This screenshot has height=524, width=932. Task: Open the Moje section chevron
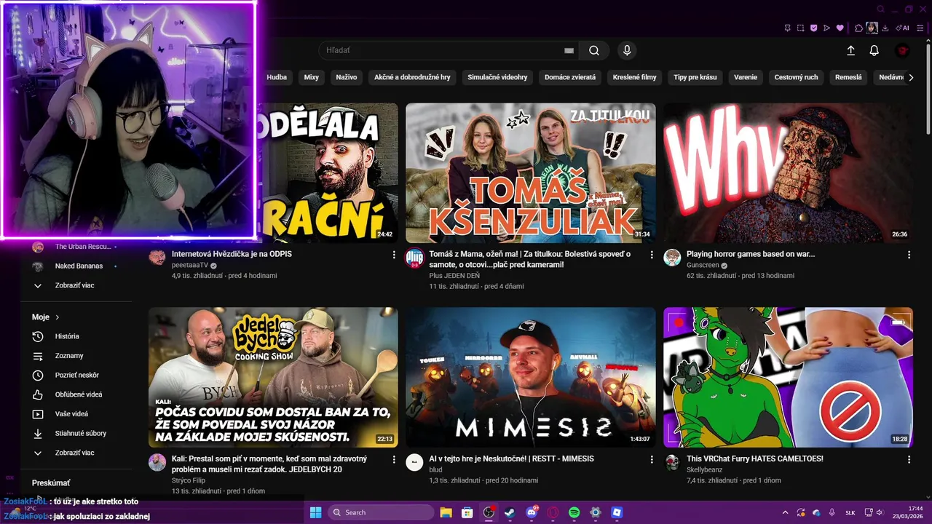point(57,317)
